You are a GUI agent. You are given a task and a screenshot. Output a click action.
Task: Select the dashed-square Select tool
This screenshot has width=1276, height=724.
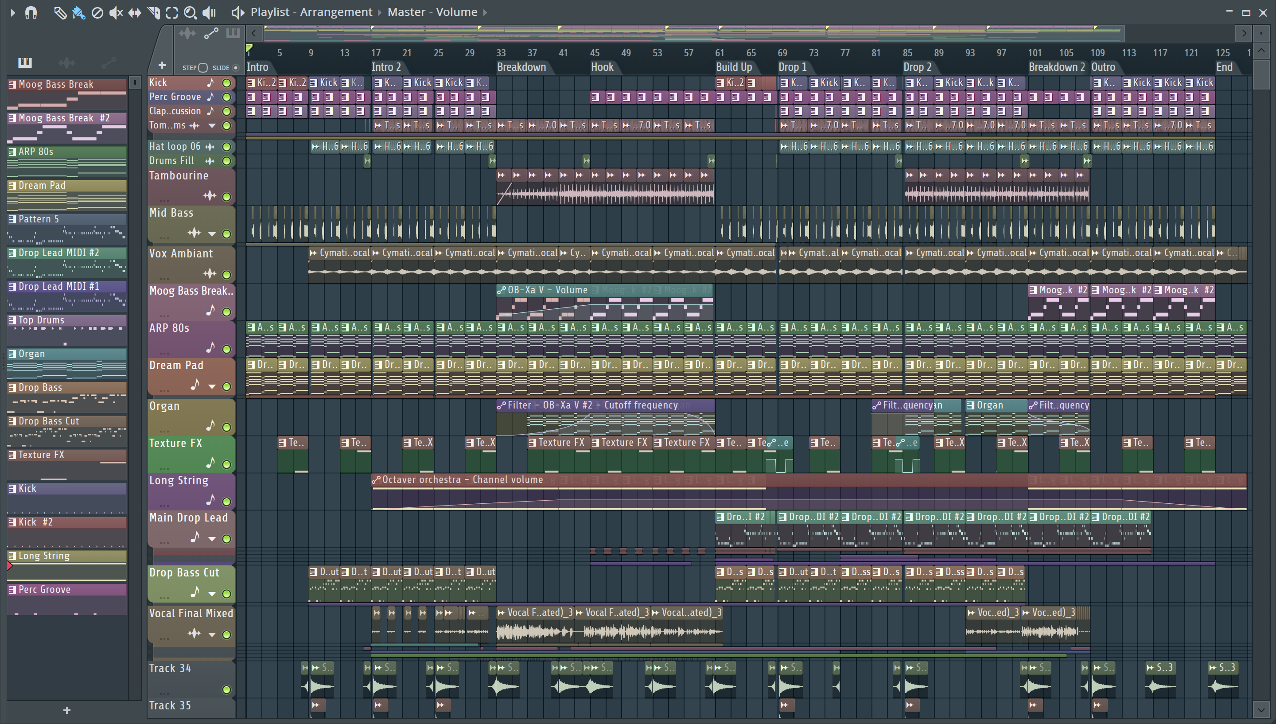[172, 12]
